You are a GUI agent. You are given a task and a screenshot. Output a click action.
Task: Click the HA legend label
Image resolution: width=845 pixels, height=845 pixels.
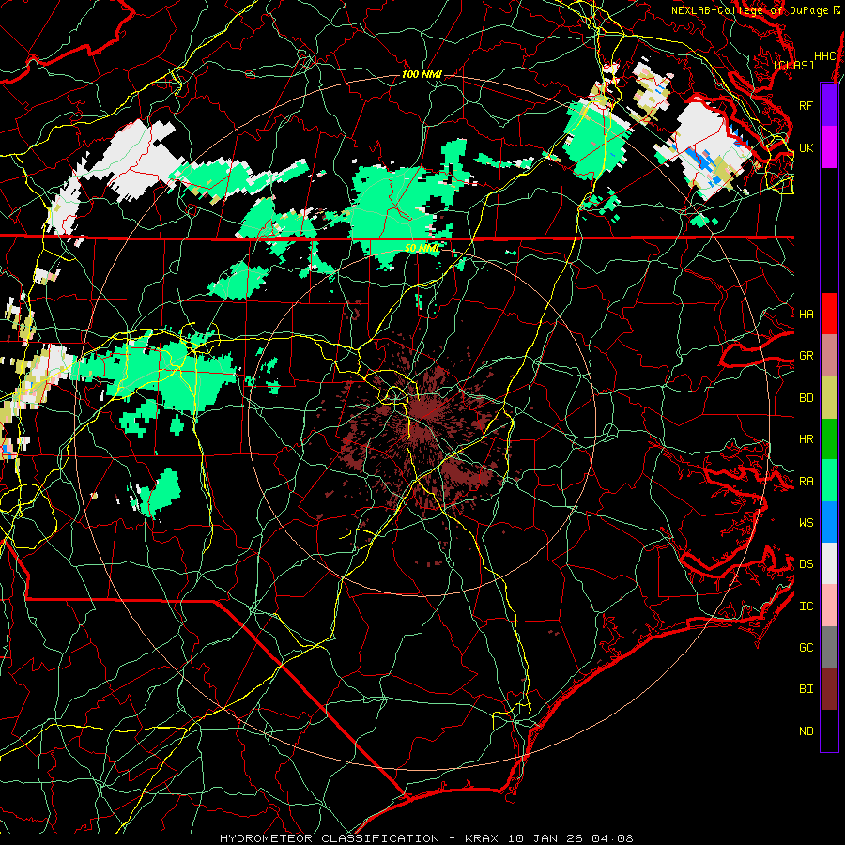click(x=806, y=315)
